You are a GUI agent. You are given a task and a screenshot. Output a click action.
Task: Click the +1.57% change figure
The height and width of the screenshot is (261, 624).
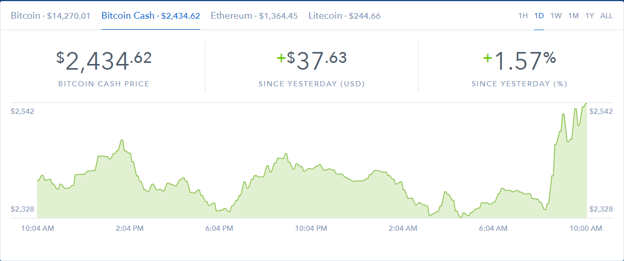pos(519,61)
